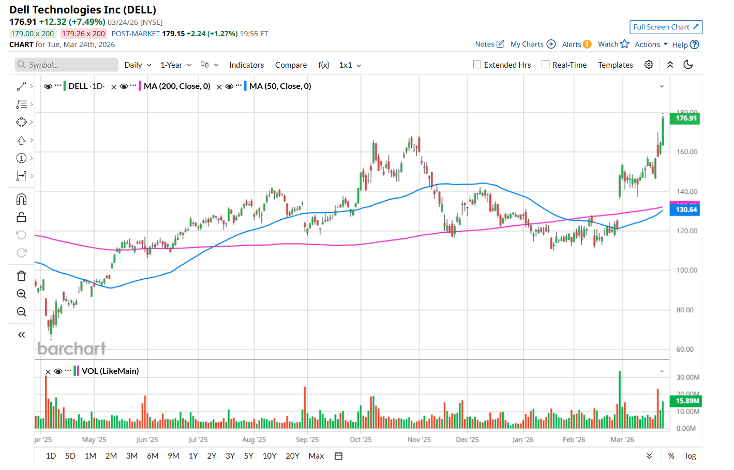Click the zoom in magnifier icon
This screenshot has width=734, height=470.
(x=21, y=294)
